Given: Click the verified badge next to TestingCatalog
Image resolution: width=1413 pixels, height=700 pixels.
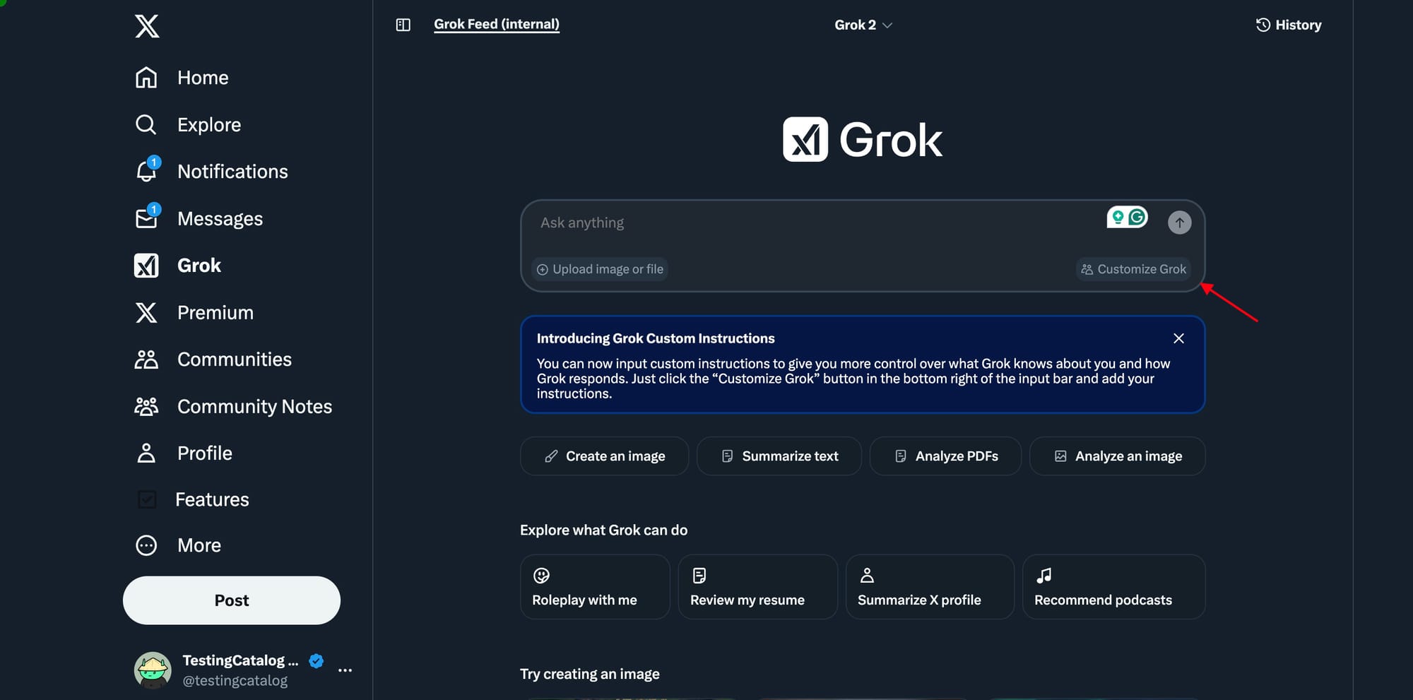Looking at the screenshot, I should point(316,661).
